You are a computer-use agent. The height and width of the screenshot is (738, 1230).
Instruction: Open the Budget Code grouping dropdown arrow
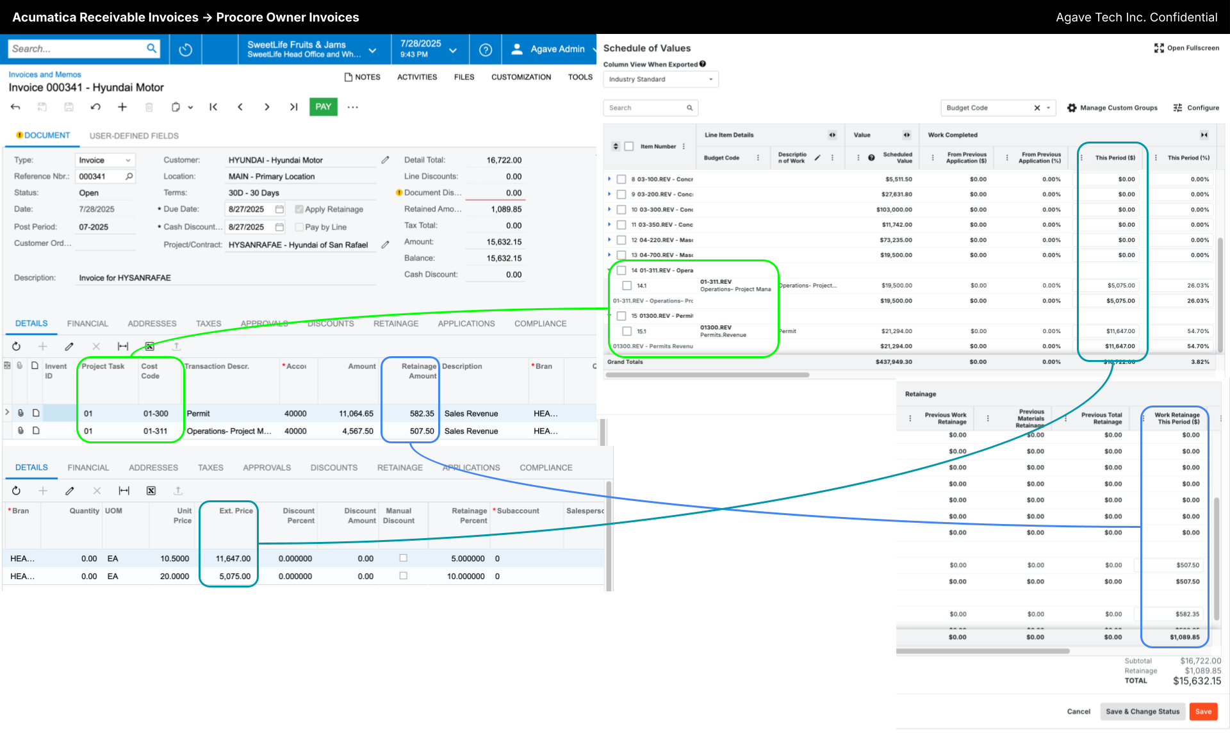click(1049, 108)
